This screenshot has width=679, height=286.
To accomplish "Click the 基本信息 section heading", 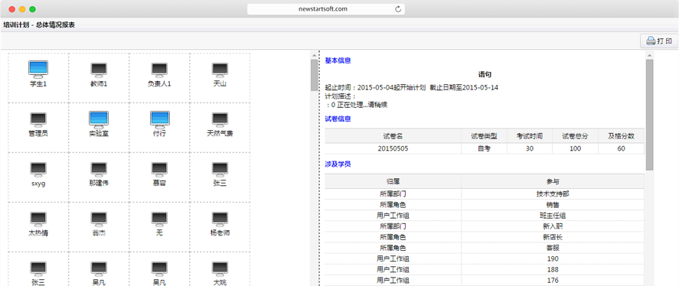I will (338, 60).
